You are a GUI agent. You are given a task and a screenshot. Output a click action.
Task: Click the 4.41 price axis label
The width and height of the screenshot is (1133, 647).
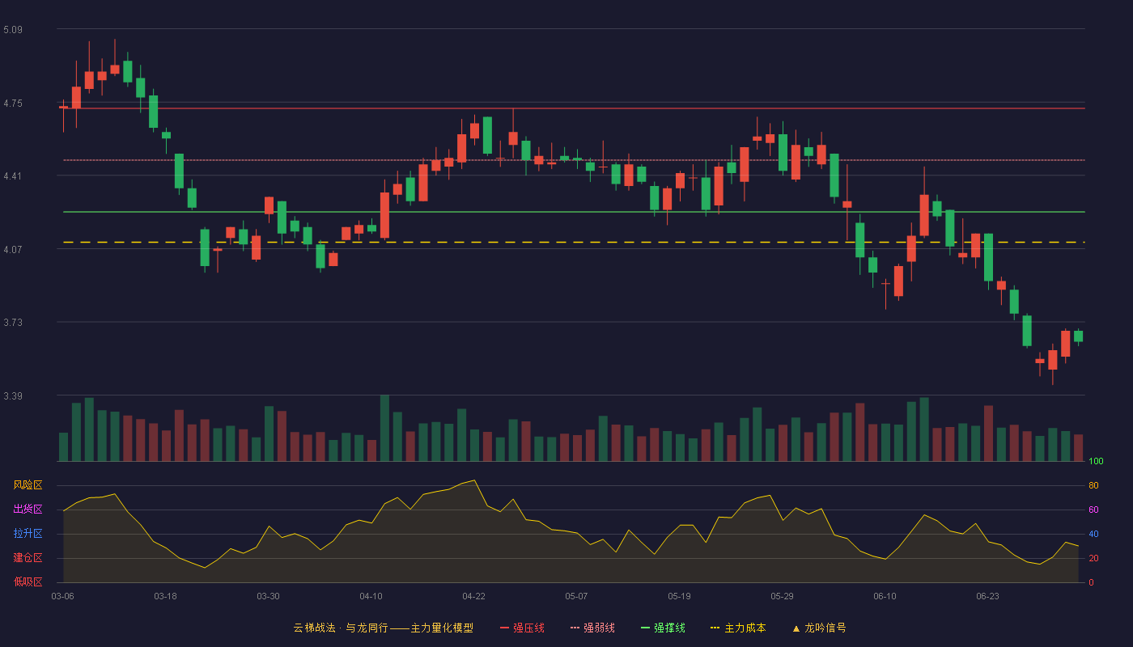coord(13,176)
